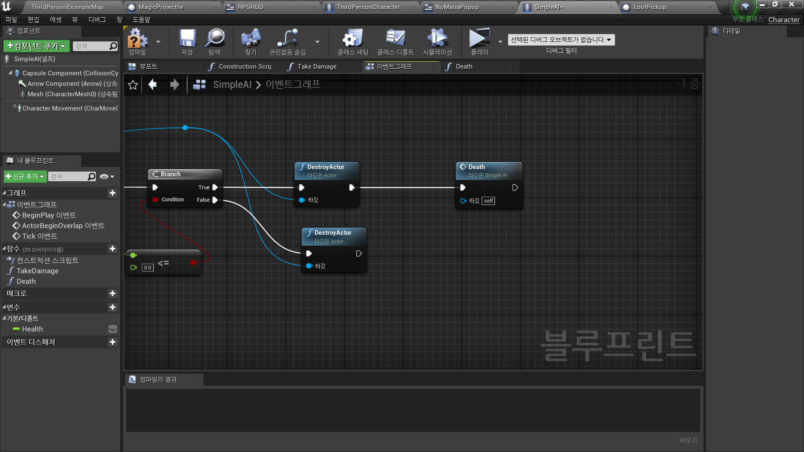This screenshot has width=804, height=452.
Task: Open Add Component (컴포넌트 추가) dropdown
Action: tap(36, 46)
